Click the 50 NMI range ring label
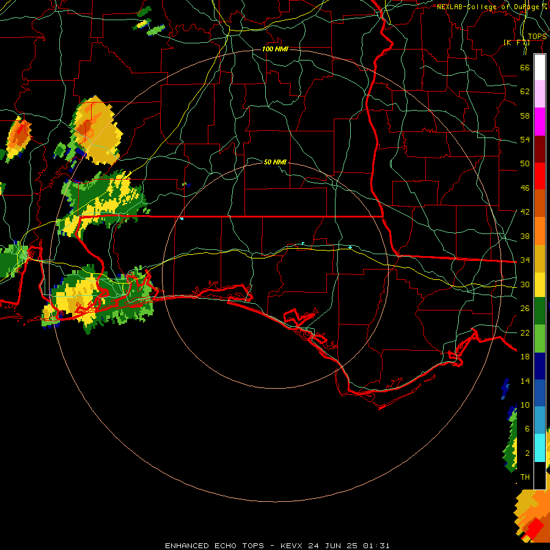Viewport: 550px width, 550px height. [x=275, y=162]
